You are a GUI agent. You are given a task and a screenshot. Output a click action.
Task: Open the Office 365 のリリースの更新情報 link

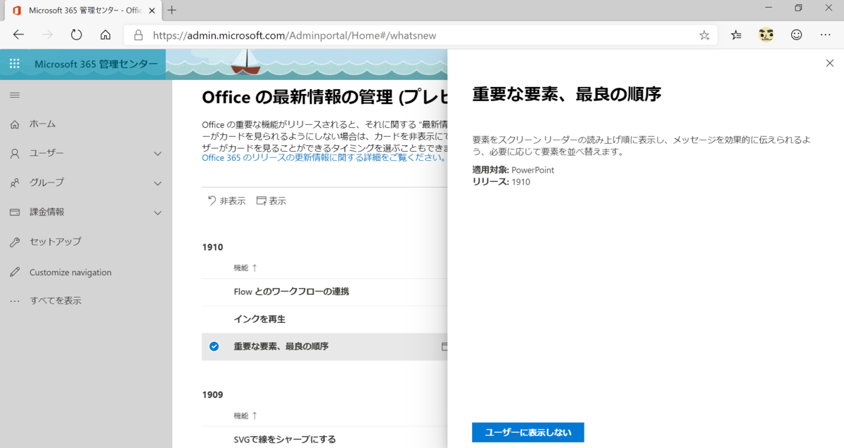pos(324,157)
